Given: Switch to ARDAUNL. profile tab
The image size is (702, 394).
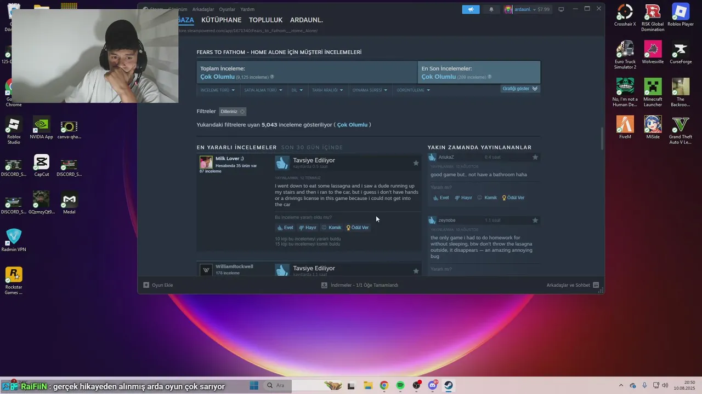Looking at the screenshot, I should click(306, 20).
